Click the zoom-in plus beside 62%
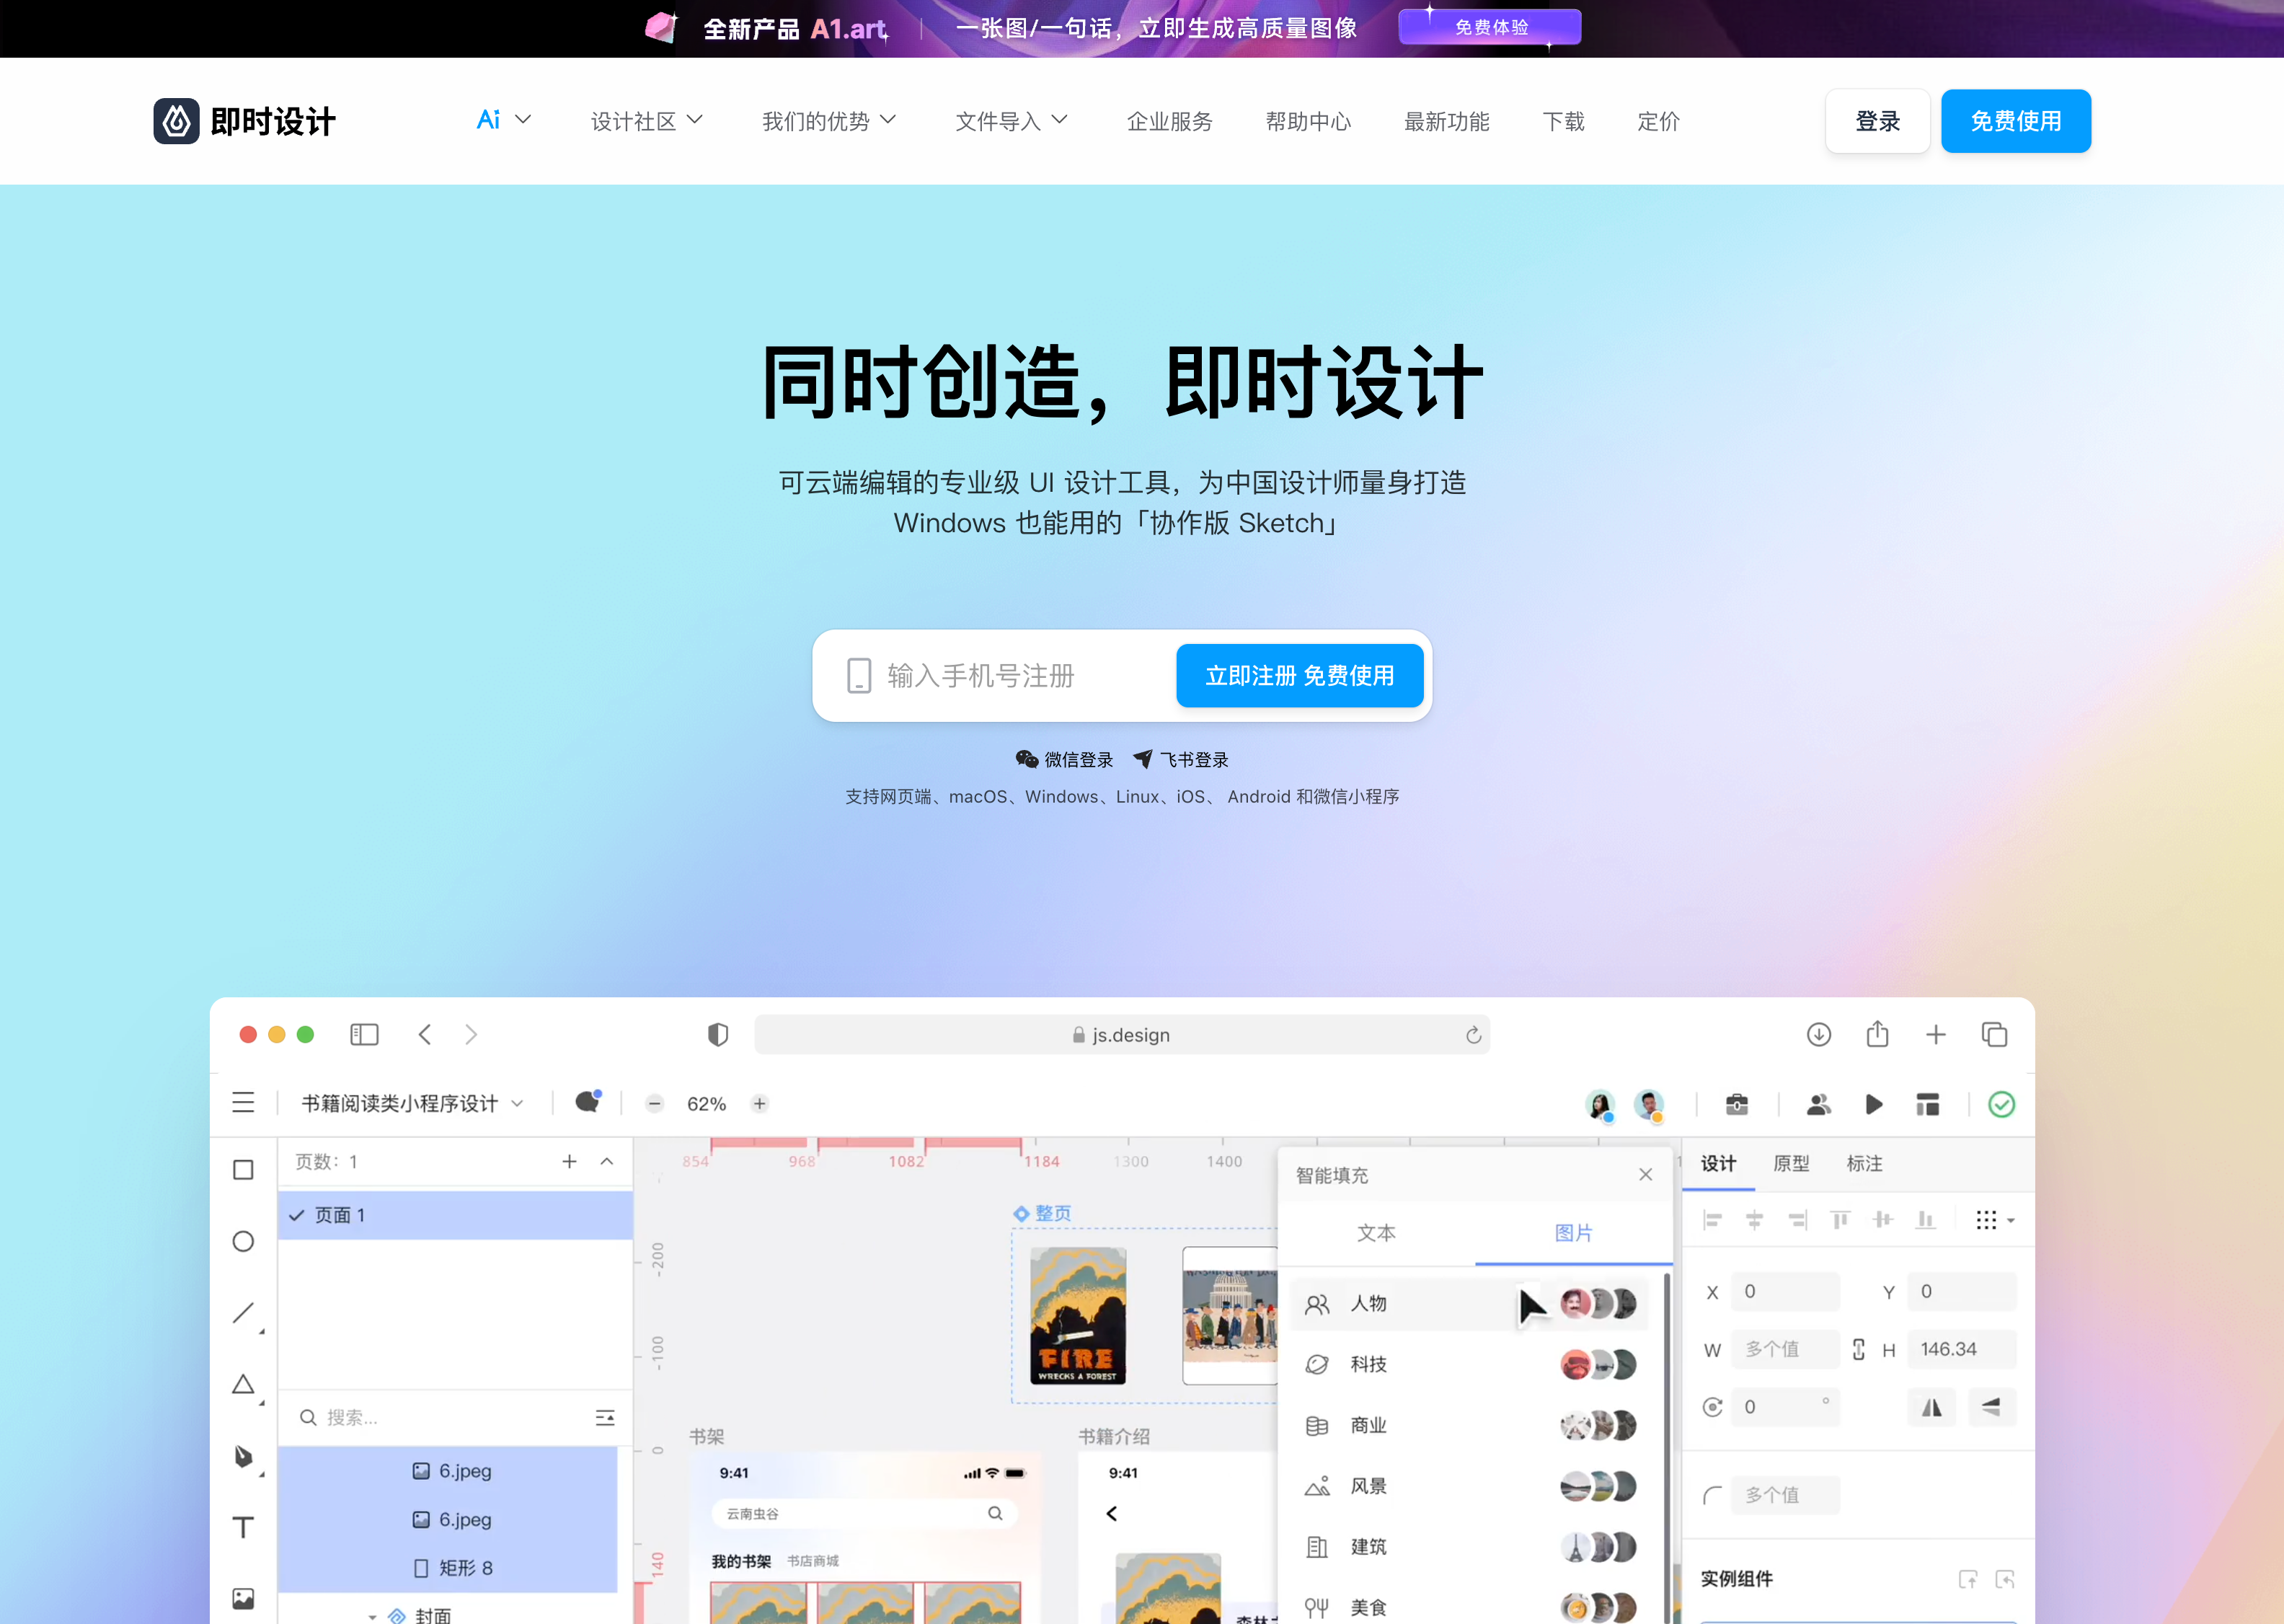Viewport: 2284px width, 1624px height. click(760, 1104)
